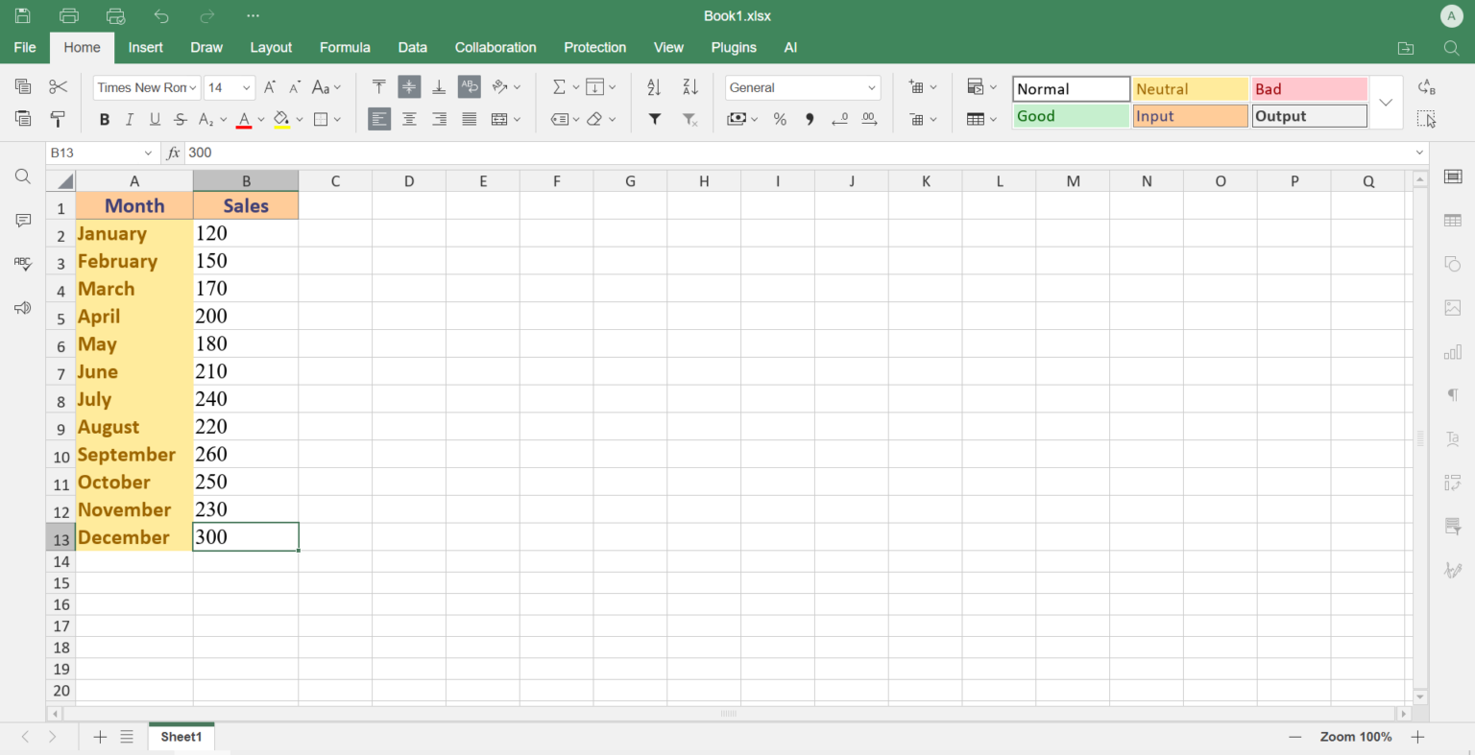Viewport: 1475px width, 755px height.
Task: Toggle italic formatting
Action: coord(129,119)
